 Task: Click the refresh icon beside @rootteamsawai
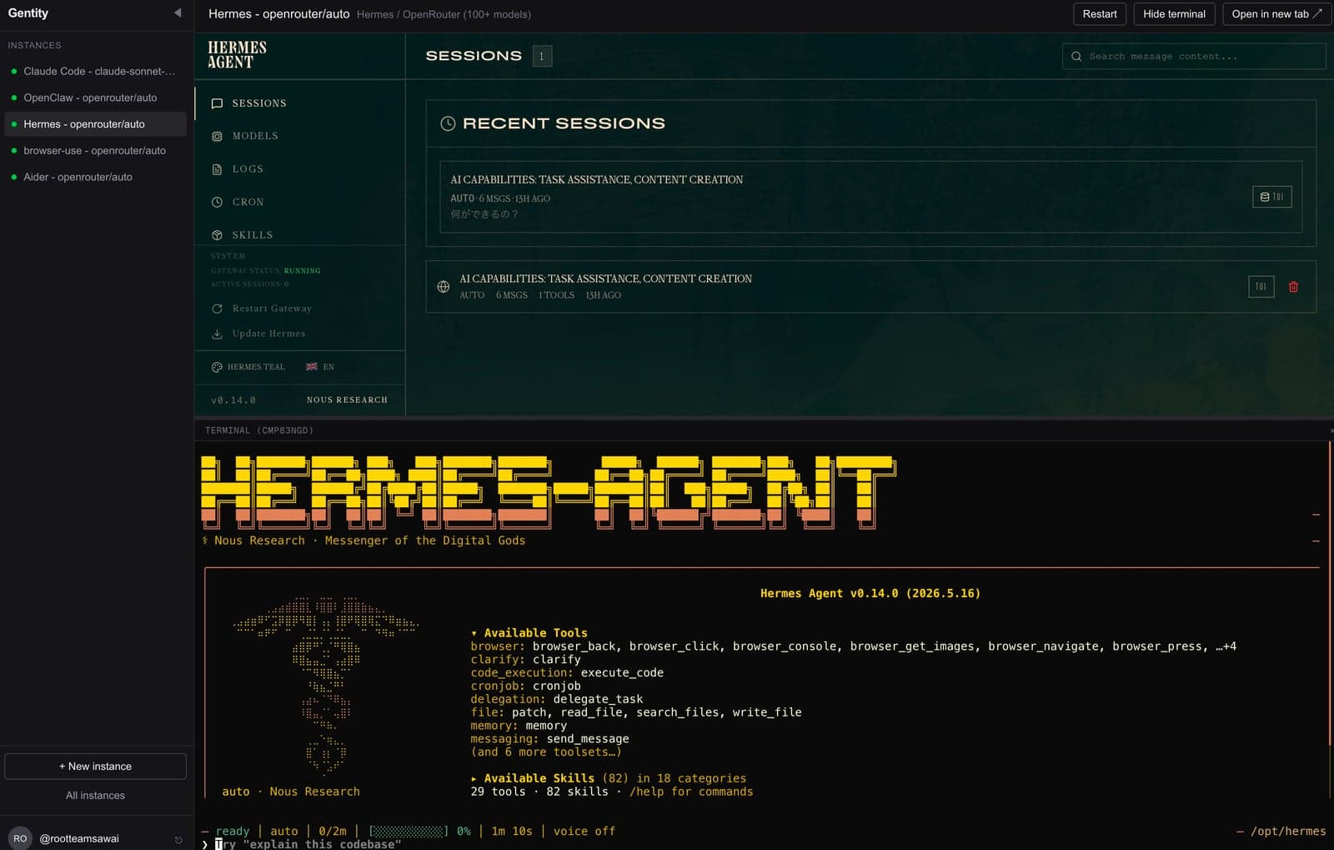(x=178, y=839)
